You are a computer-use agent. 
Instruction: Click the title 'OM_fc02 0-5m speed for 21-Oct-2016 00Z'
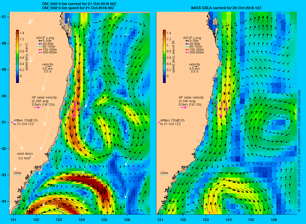(x=78, y=8)
